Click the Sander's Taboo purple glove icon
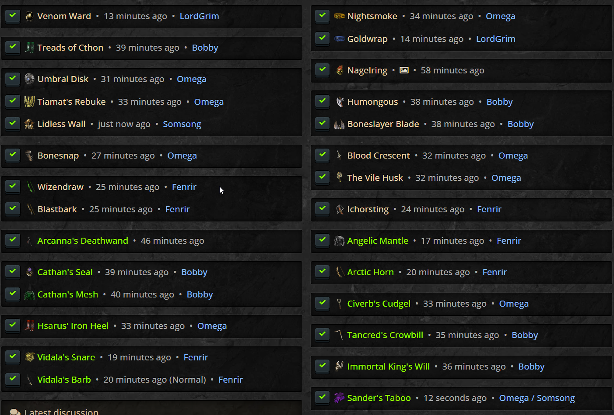This screenshot has height=415, width=614. (x=339, y=398)
